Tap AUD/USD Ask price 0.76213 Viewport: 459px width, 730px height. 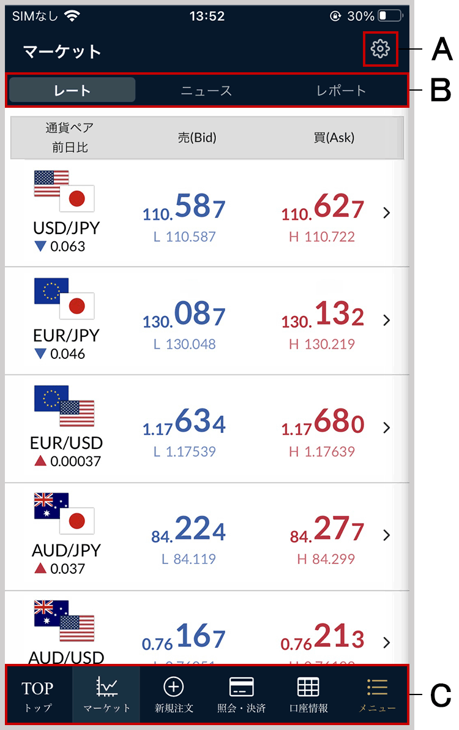323,637
